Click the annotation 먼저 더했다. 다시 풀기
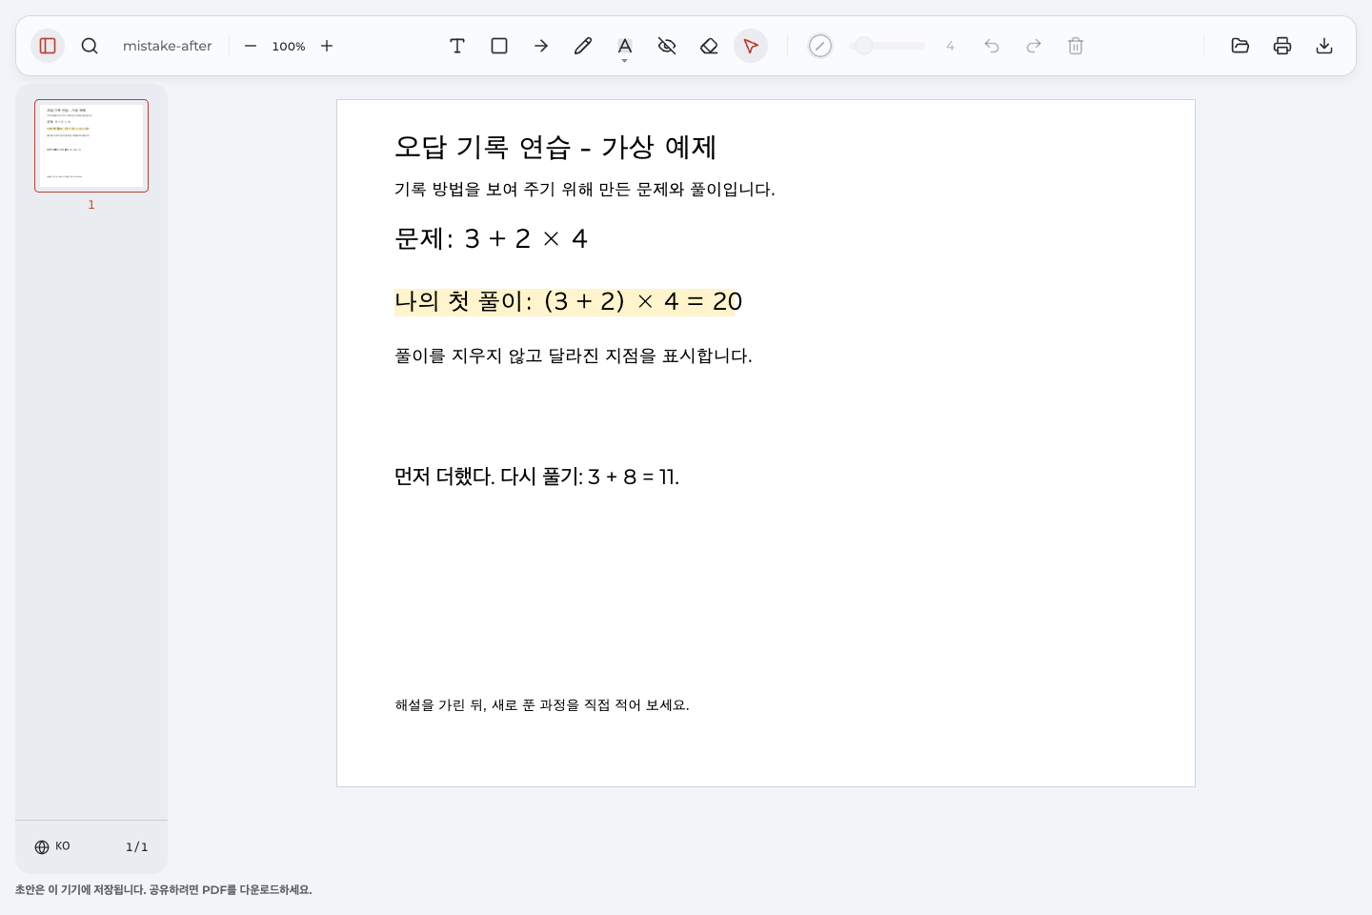This screenshot has height=915, width=1372. [x=537, y=477]
